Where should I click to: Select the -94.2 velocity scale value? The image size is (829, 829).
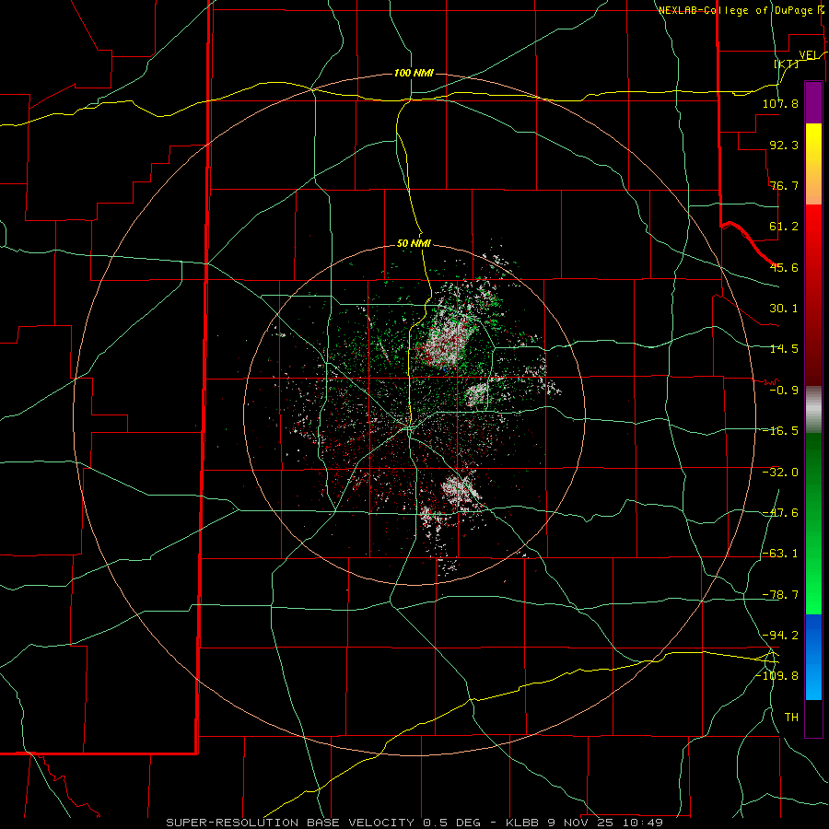coord(780,636)
